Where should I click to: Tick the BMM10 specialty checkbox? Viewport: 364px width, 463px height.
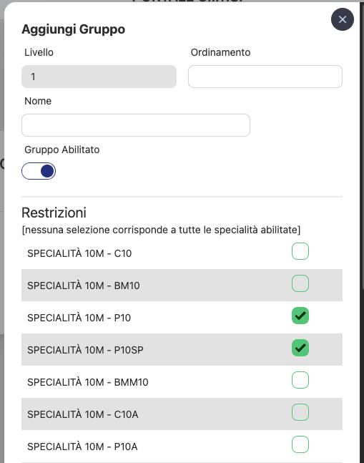click(300, 380)
